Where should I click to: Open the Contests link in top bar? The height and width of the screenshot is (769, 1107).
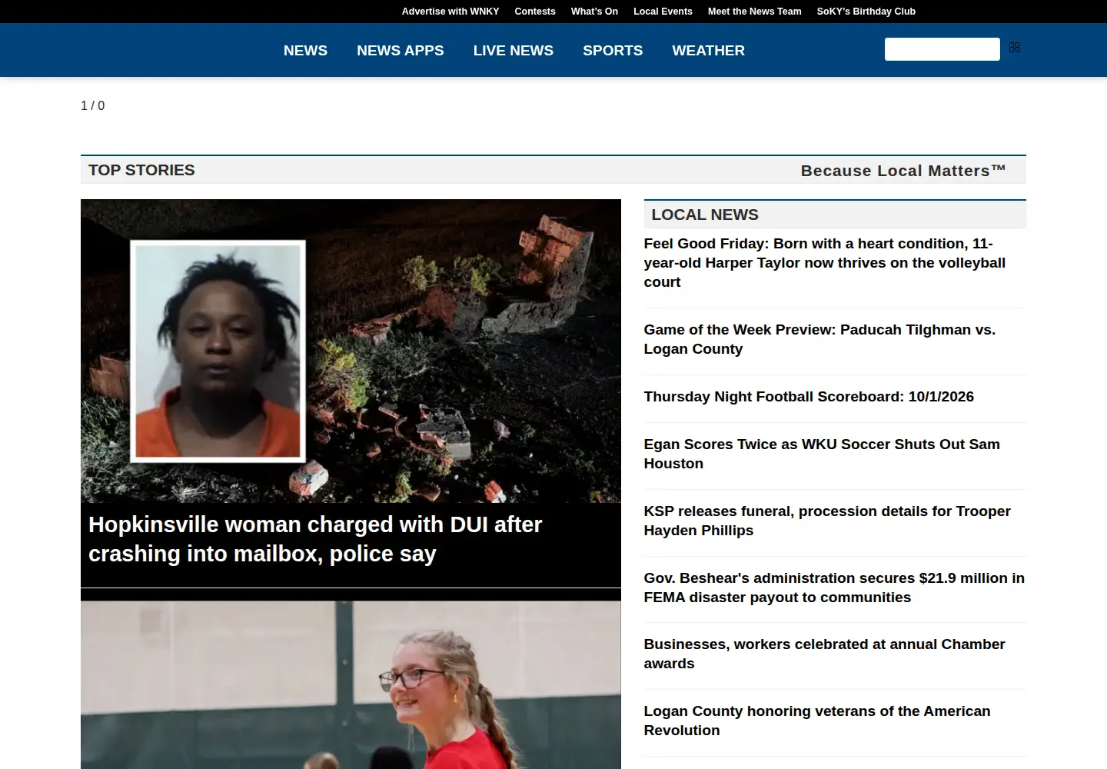point(535,12)
